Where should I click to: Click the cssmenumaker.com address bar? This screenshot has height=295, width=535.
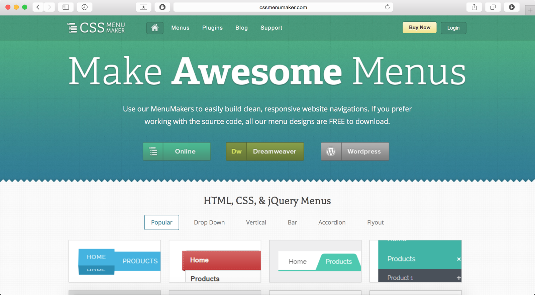point(283,7)
